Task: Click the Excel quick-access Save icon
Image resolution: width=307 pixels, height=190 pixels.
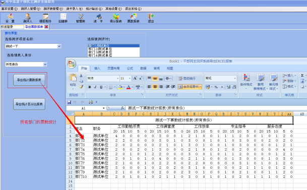Action: [x=69, y=102]
